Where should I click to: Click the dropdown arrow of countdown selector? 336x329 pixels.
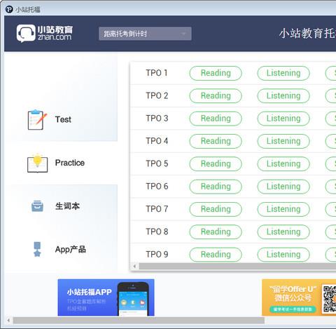point(183,34)
